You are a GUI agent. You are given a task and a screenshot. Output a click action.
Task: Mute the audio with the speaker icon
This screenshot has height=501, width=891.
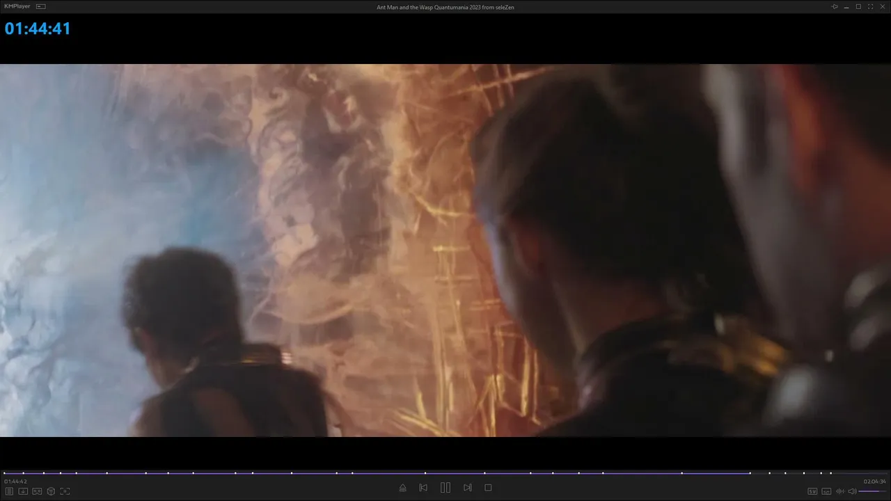pyautogui.click(x=852, y=491)
